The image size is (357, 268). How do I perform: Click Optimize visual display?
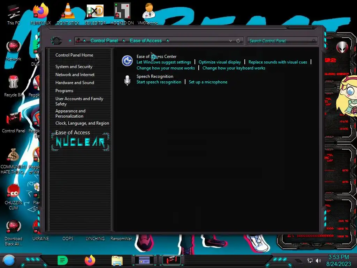pos(220,62)
